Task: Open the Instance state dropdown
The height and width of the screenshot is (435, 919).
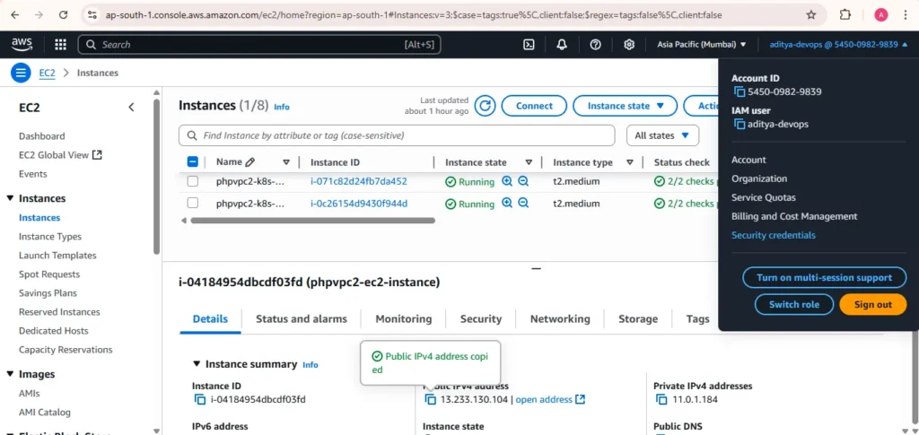Action: point(625,106)
